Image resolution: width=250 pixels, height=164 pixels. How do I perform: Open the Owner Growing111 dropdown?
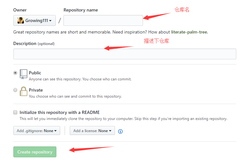point(34,20)
